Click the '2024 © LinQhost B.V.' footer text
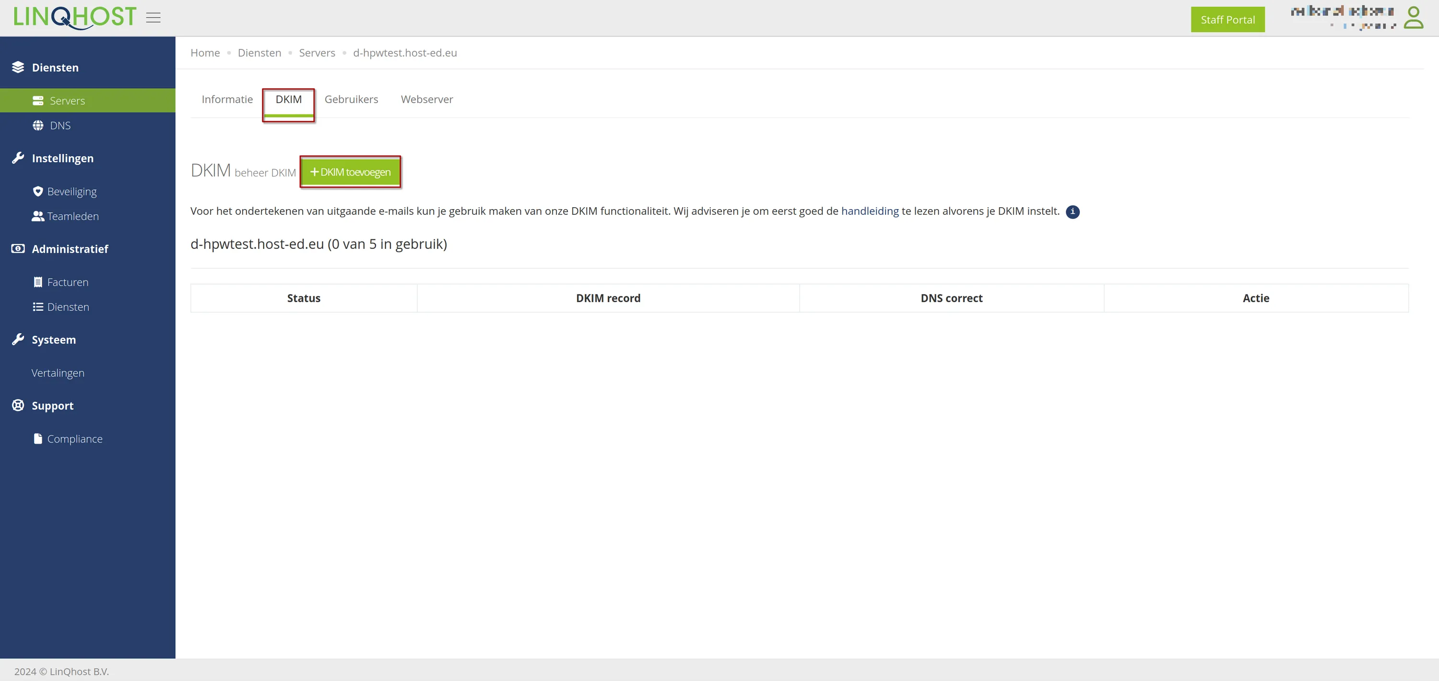Image resolution: width=1439 pixels, height=681 pixels. (61, 671)
